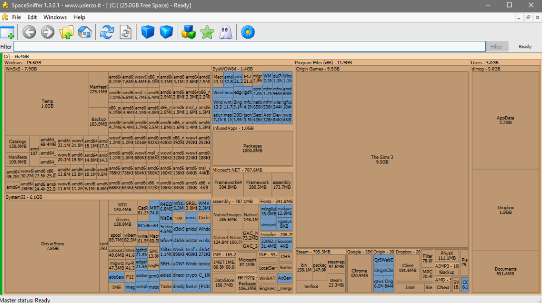Viewport: 542px width, 303px height.
Task: Click the "Master status: Ready" status text
Action: (25, 300)
